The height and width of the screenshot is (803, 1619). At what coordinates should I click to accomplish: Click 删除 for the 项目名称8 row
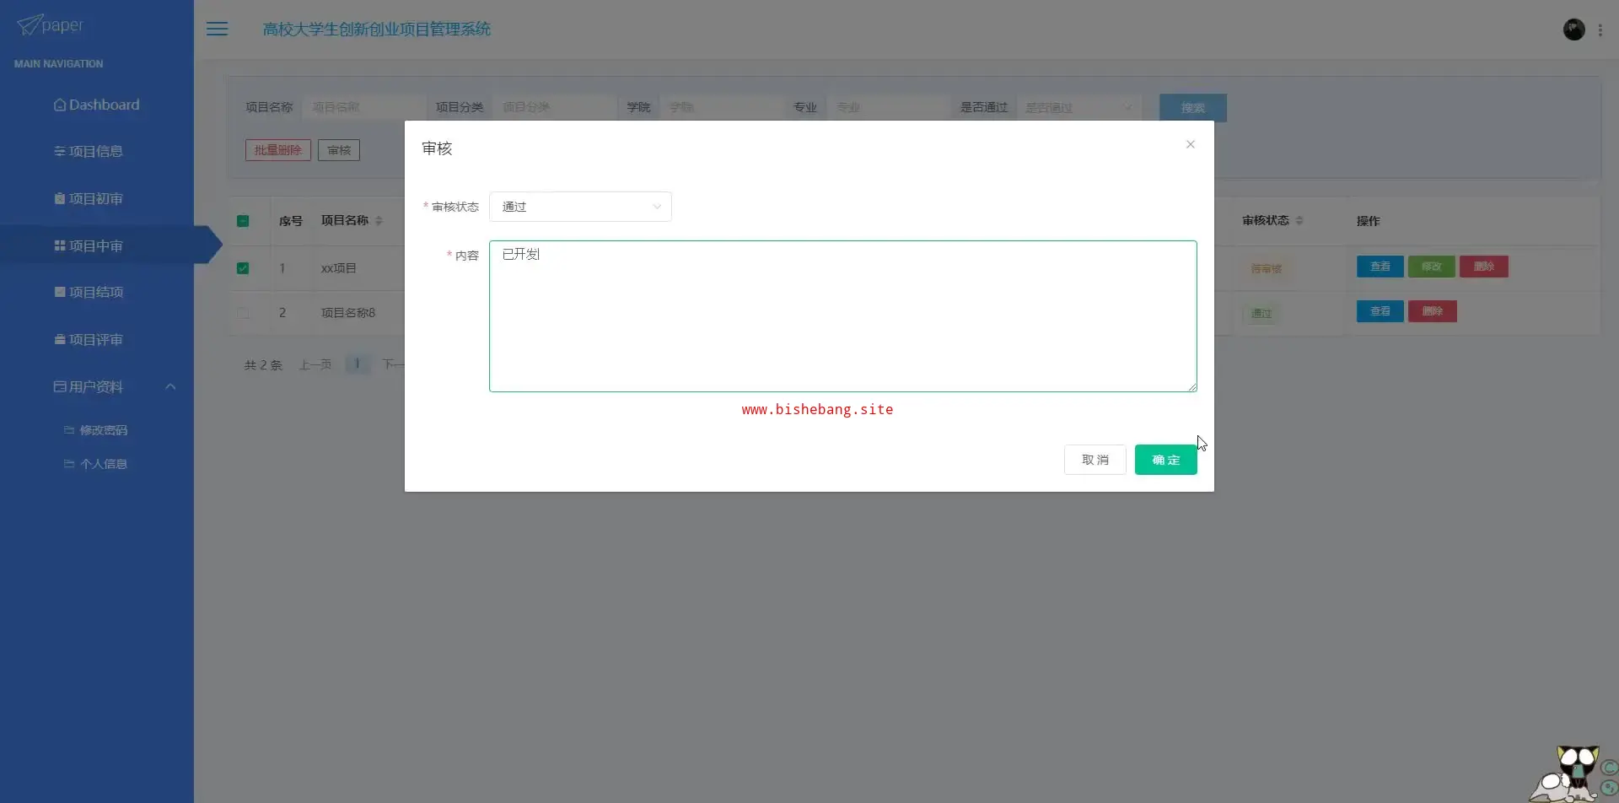click(x=1432, y=311)
